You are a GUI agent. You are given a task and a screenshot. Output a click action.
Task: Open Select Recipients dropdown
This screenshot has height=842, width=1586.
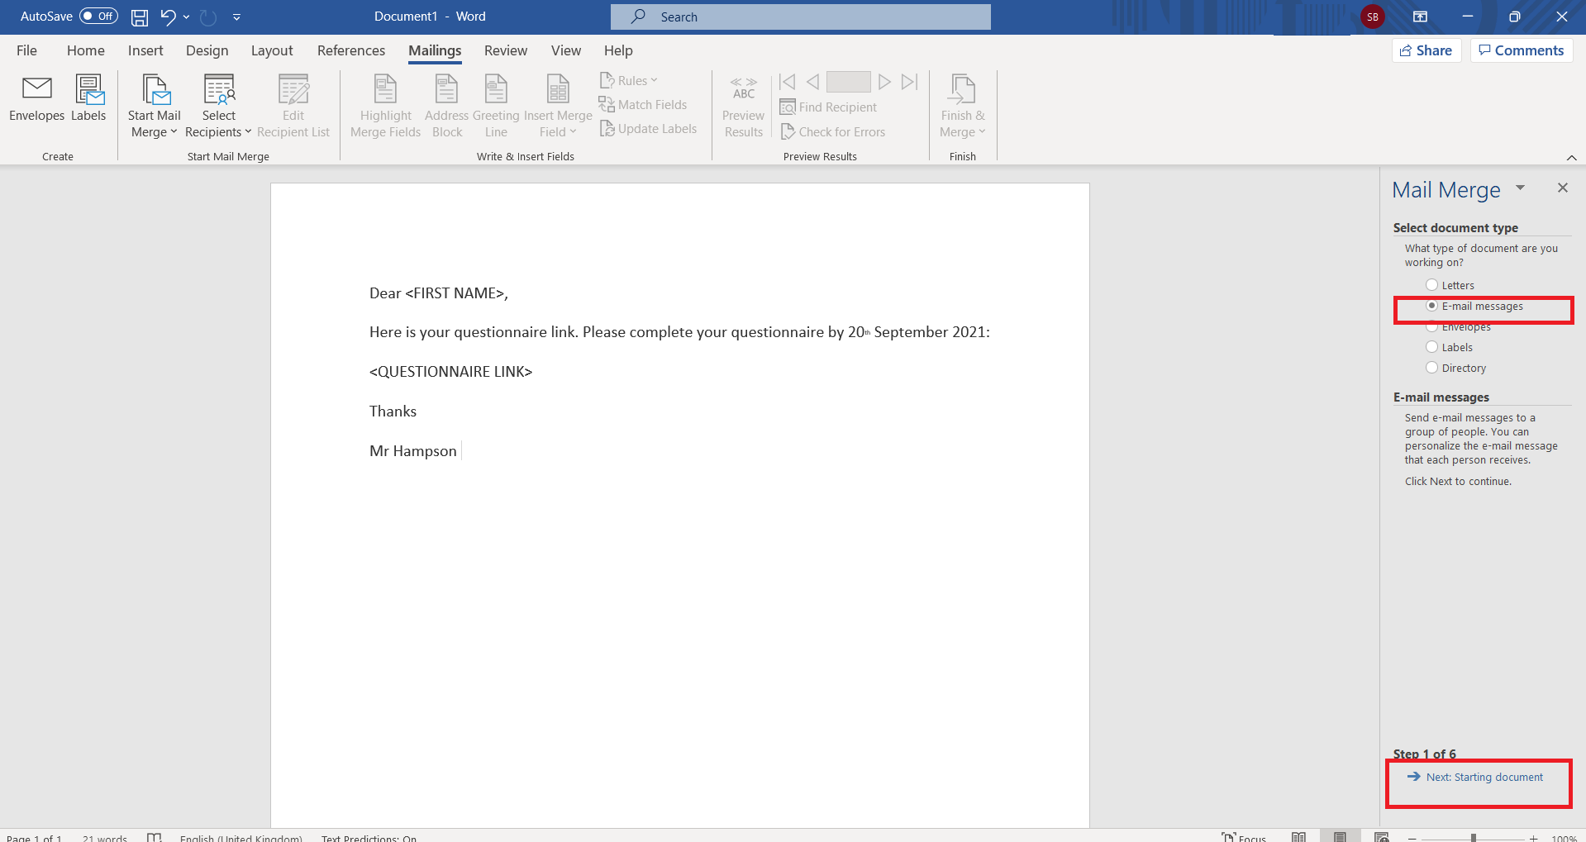(218, 107)
